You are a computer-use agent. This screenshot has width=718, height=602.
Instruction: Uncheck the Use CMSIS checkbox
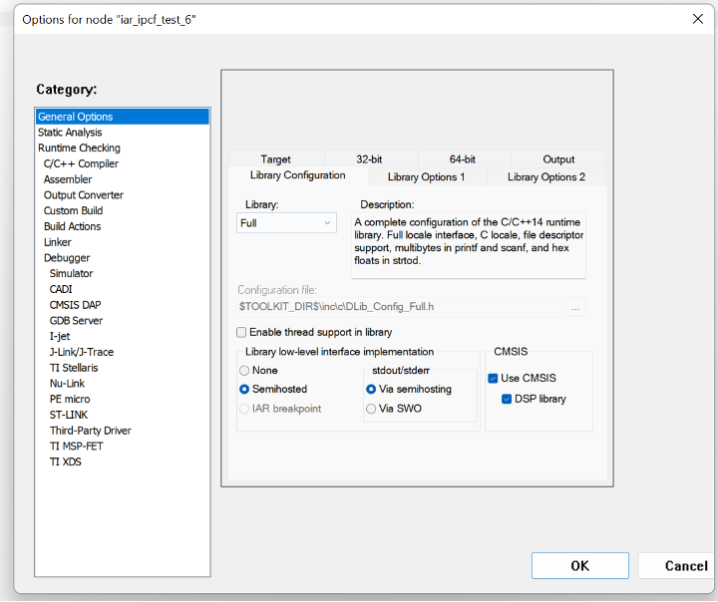tap(493, 379)
